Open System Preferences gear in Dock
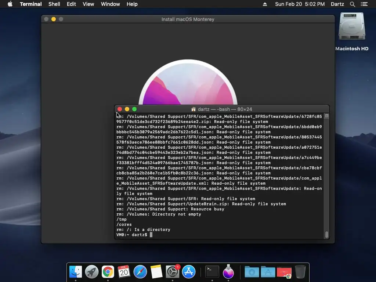376x282 pixels. (173, 272)
